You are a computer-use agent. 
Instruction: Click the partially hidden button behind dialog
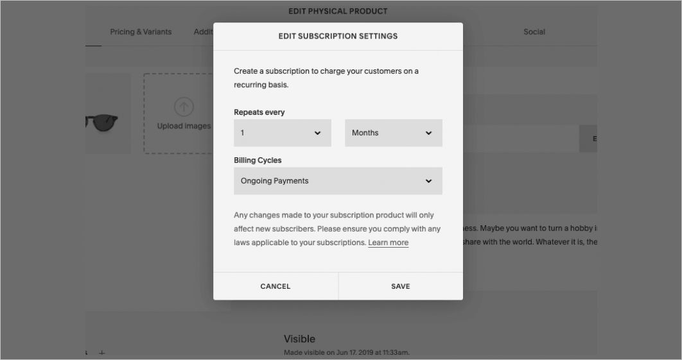pyautogui.click(x=588, y=139)
